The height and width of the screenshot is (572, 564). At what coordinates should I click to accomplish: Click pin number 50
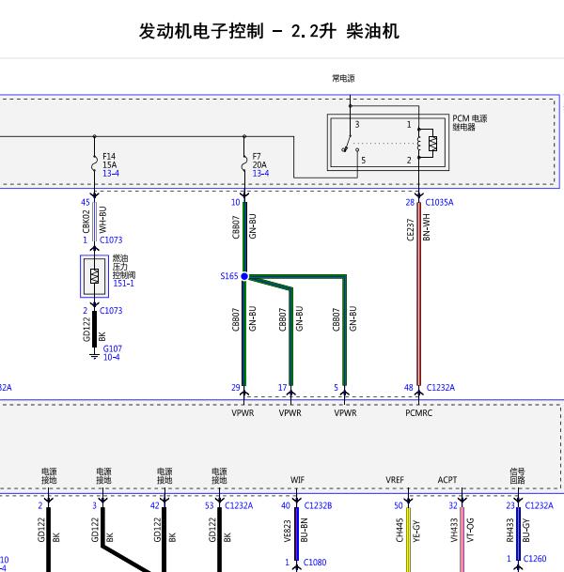tap(399, 505)
